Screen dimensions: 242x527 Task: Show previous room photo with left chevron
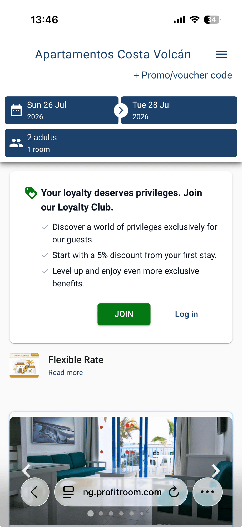26,471
